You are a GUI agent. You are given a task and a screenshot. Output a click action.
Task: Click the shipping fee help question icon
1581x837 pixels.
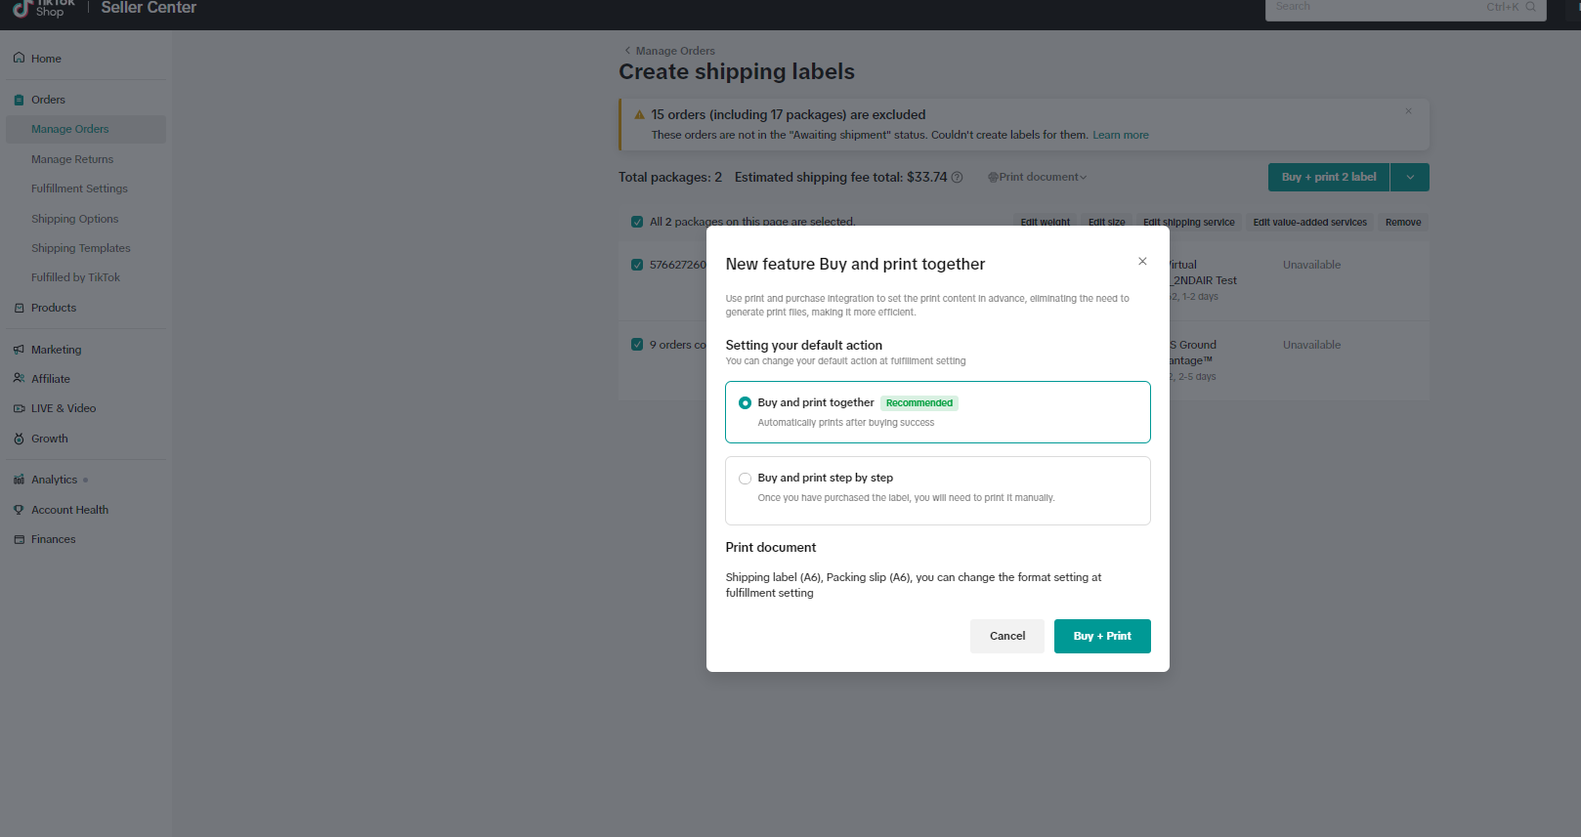[958, 178]
